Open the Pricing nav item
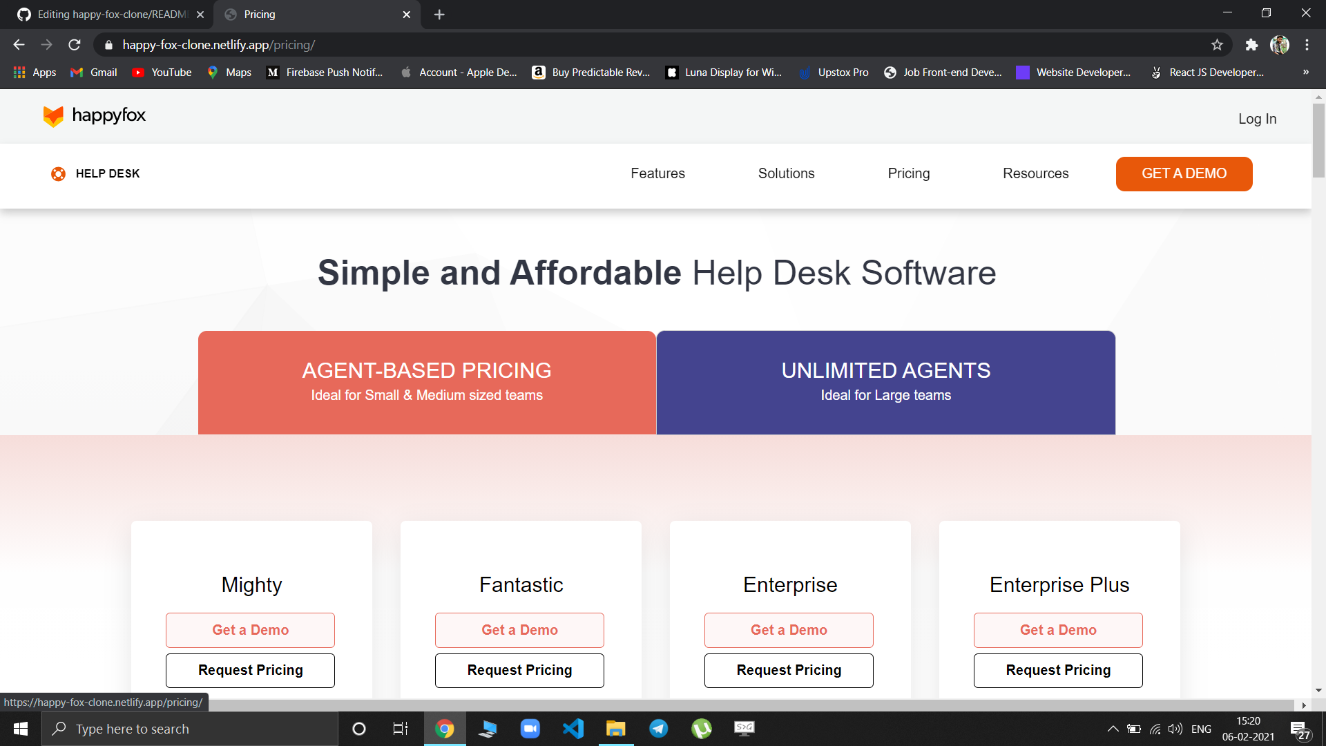Image resolution: width=1326 pixels, height=746 pixels. tap(909, 174)
